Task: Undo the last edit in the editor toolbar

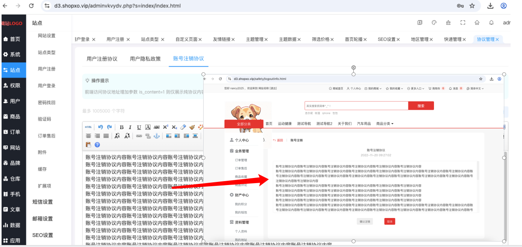Action: pyautogui.click(x=100, y=127)
